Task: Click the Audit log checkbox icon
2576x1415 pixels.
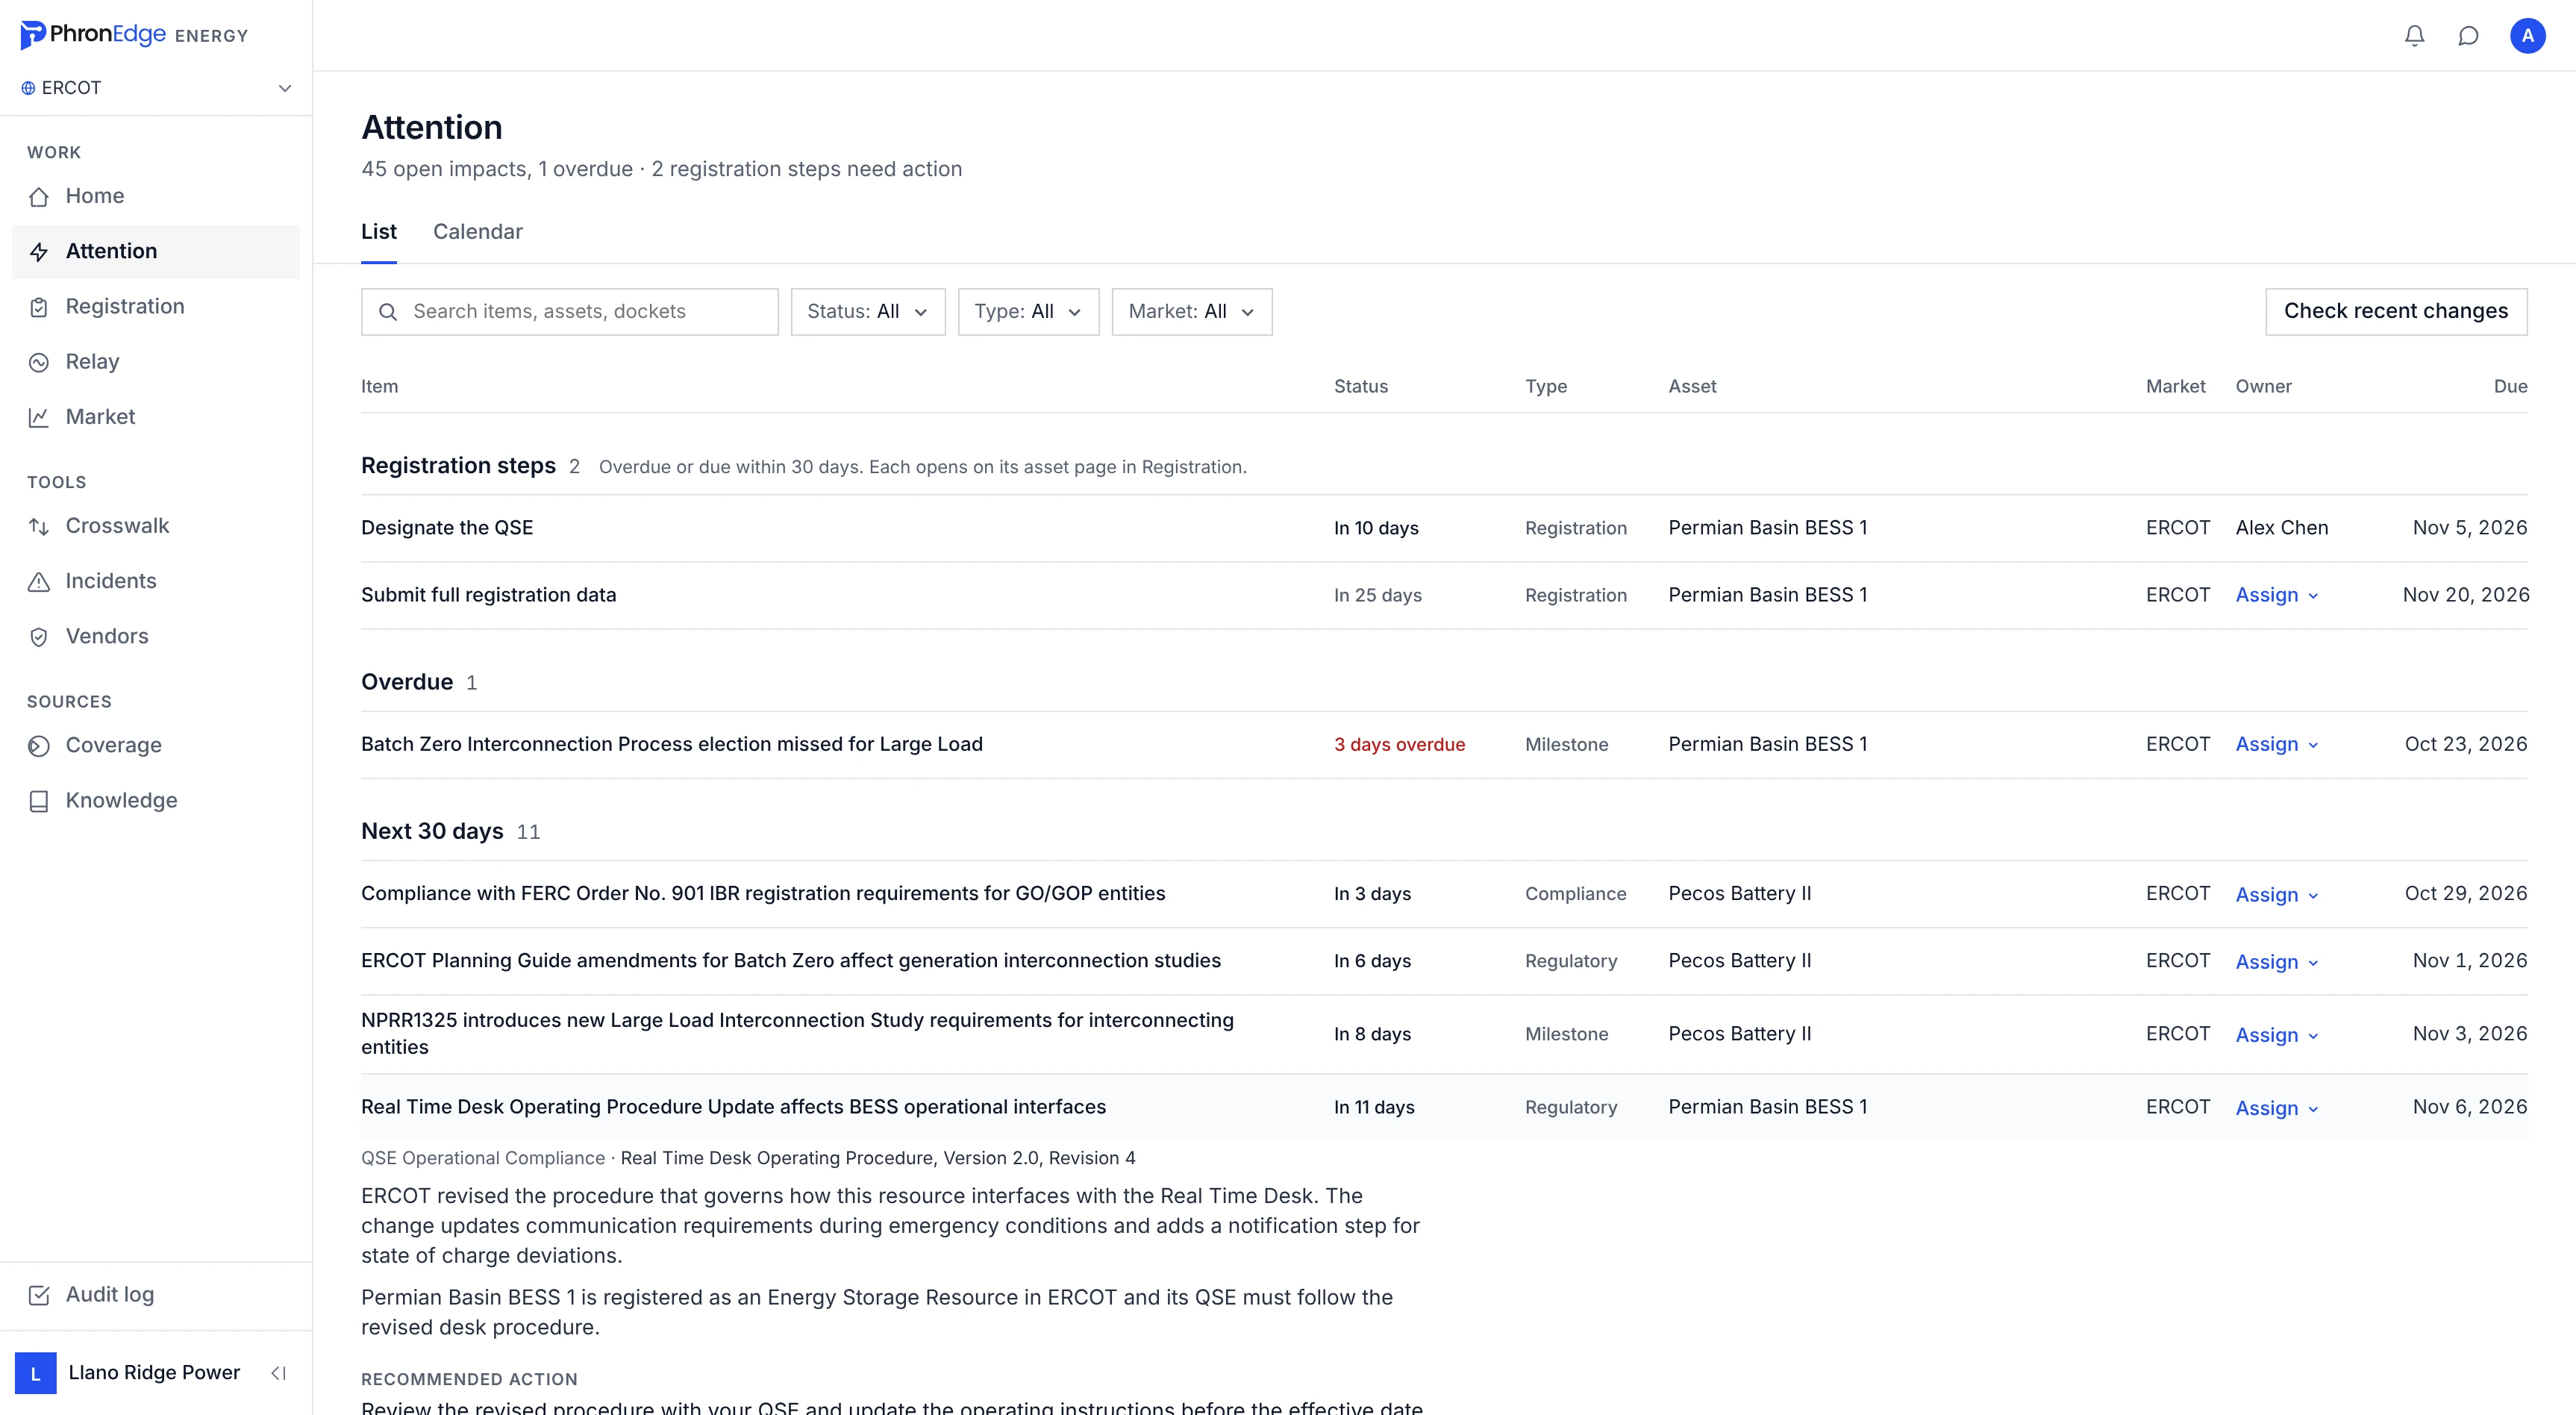Action: (x=39, y=1295)
